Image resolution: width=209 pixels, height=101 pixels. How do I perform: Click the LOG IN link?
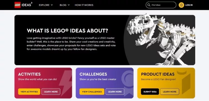point(189,5)
